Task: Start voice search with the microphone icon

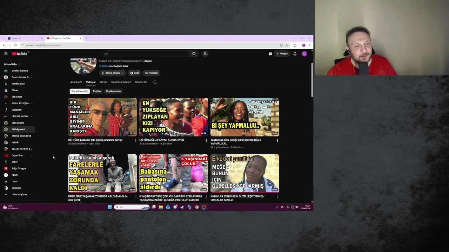Action: coord(205,54)
